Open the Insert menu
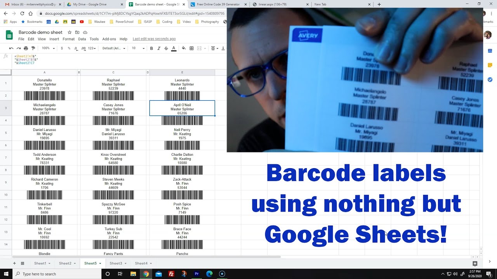Screen dimensions: 497x279 54,39
